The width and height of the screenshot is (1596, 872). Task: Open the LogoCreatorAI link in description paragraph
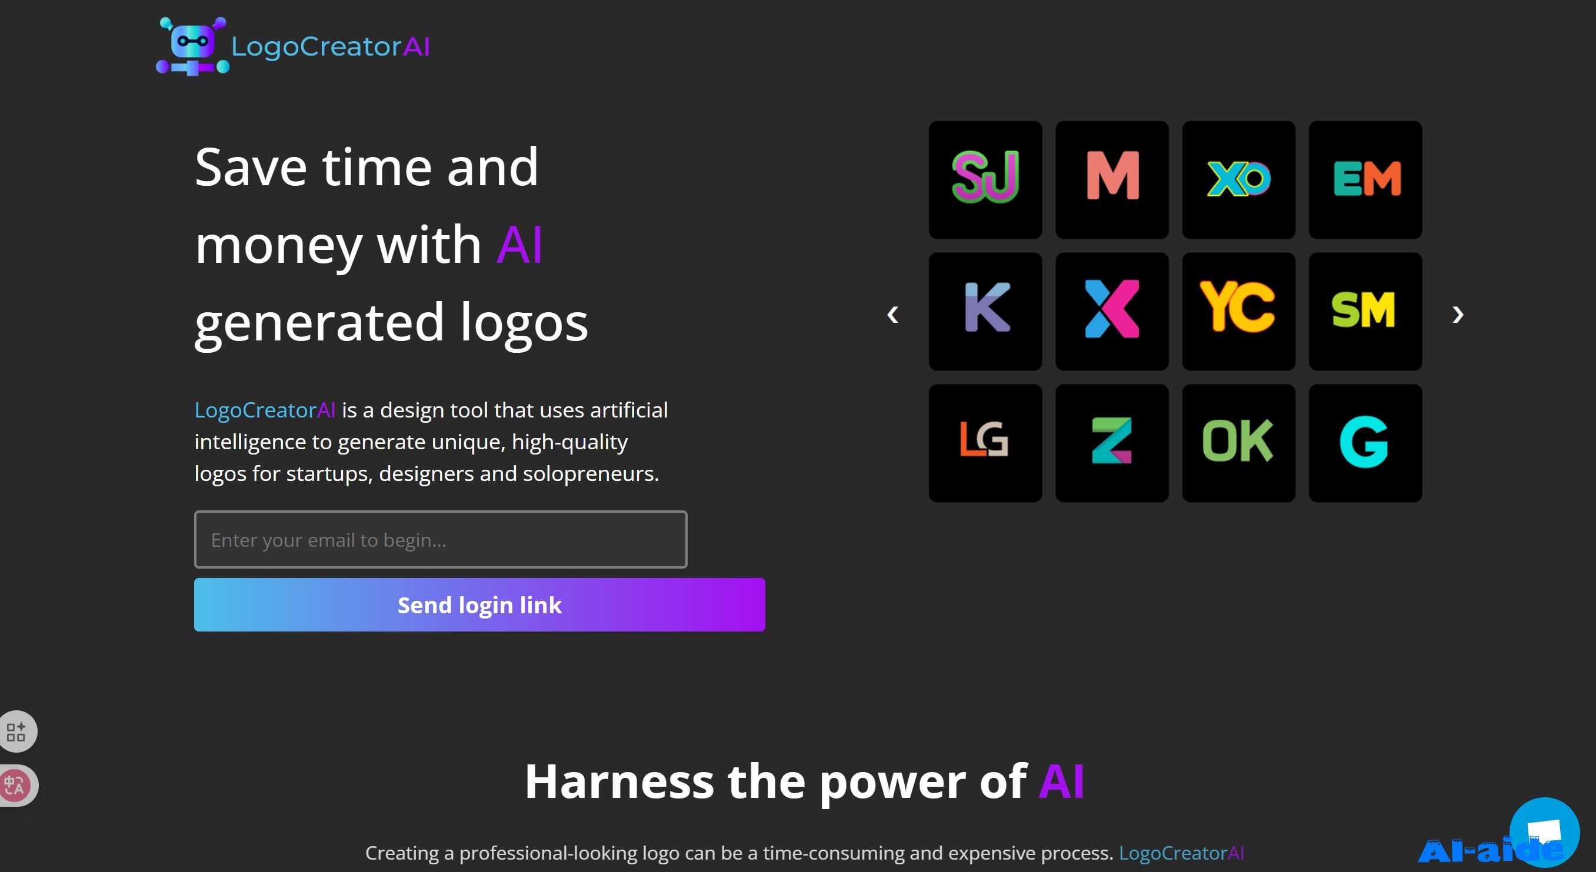[x=265, y=410]
